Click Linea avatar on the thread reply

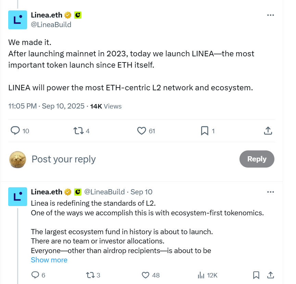click(17, 196)
